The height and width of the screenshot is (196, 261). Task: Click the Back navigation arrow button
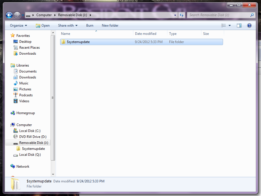pyautogui.click(x=9, y=15)
